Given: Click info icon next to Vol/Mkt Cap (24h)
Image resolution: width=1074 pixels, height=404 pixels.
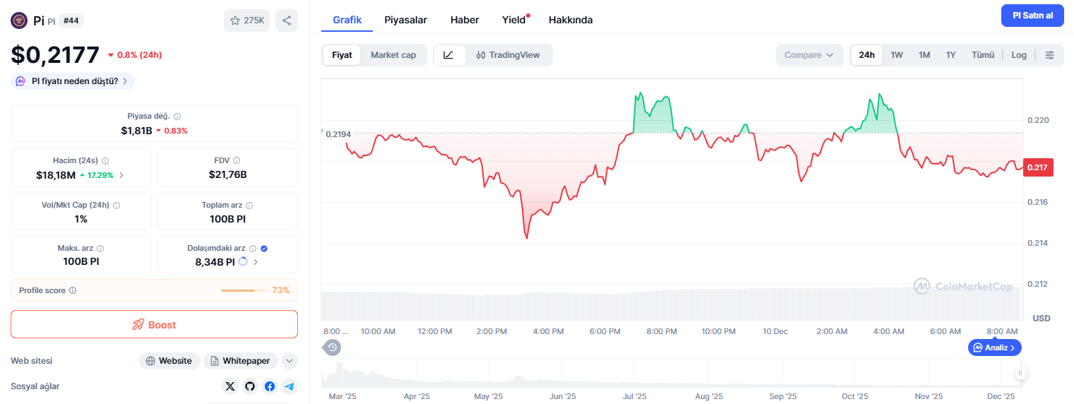Looking at the screenshot, I should coord(117,206).
